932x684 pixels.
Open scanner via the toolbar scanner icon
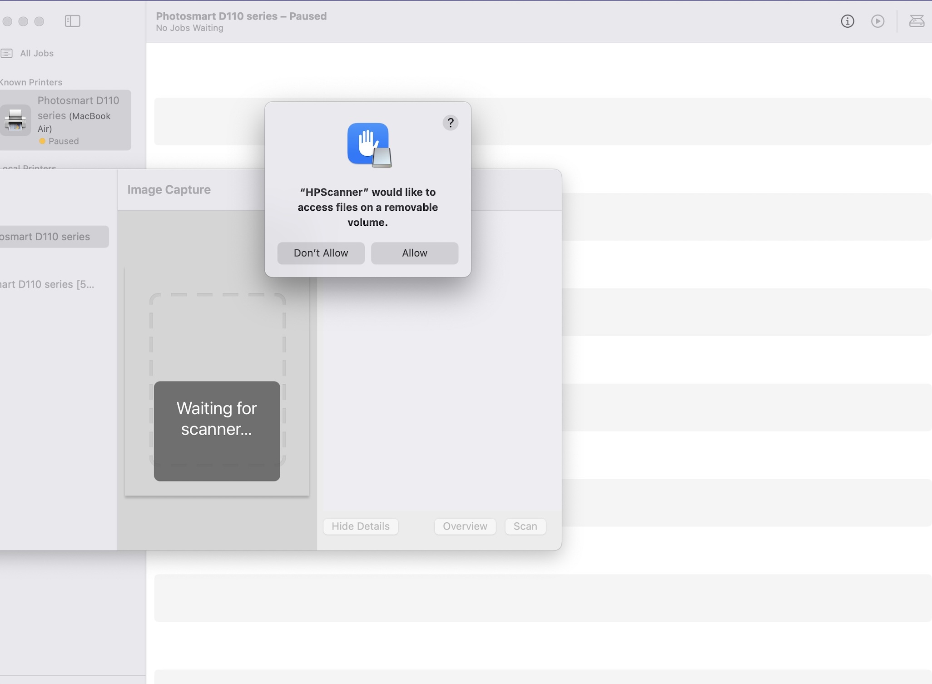tap(917, 21)
